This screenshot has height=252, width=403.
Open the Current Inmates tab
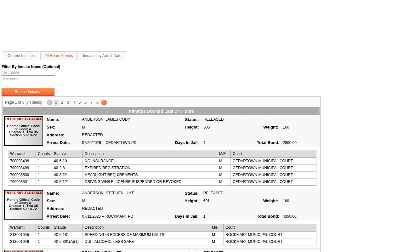[x=21, y=56]
